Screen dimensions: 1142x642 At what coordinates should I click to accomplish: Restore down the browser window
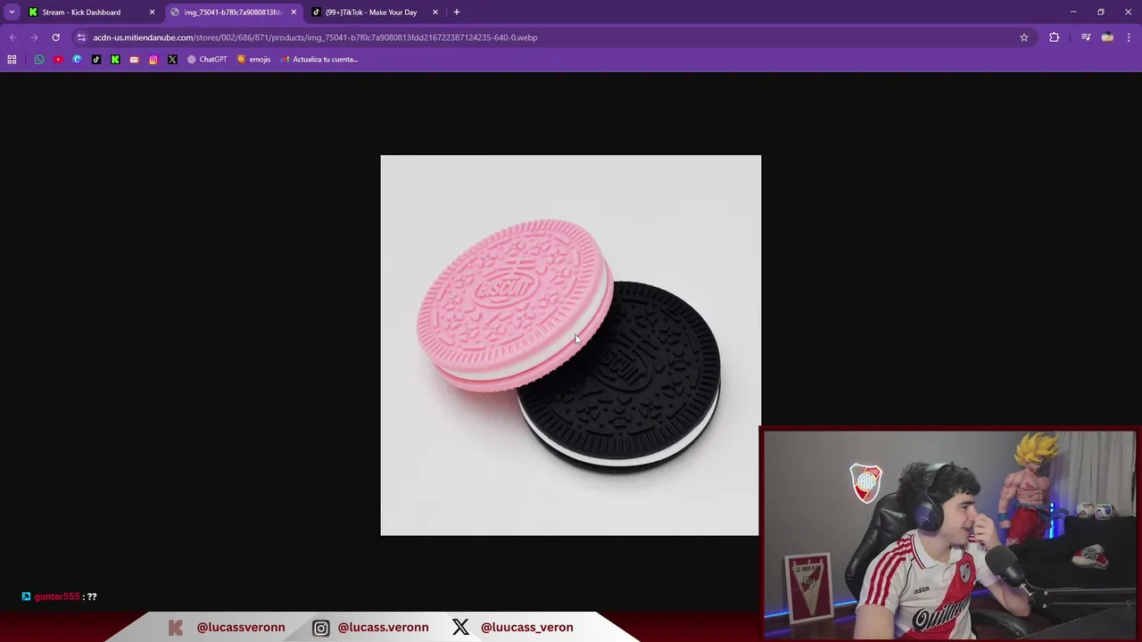tap(1101, 12)
